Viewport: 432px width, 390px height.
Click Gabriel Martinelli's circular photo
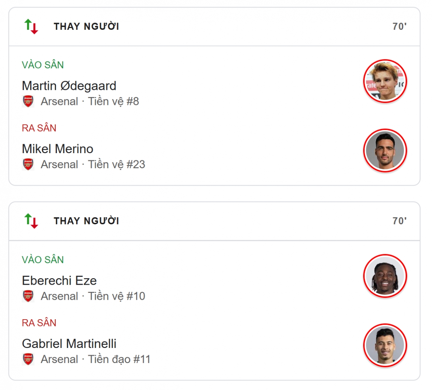pyautogui.click(x=385, y=345)
